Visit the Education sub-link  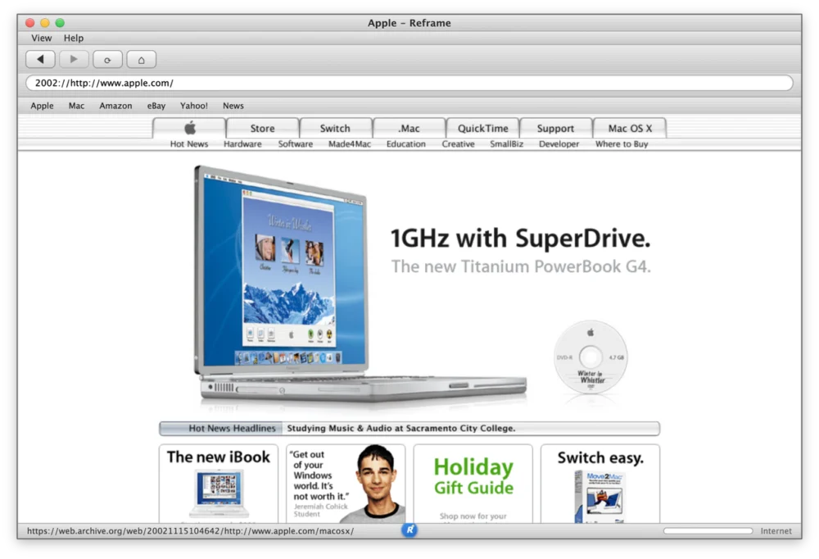tap(406, 143)
